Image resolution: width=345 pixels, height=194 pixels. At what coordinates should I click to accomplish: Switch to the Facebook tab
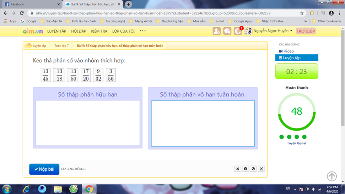[x=32, y=4]
